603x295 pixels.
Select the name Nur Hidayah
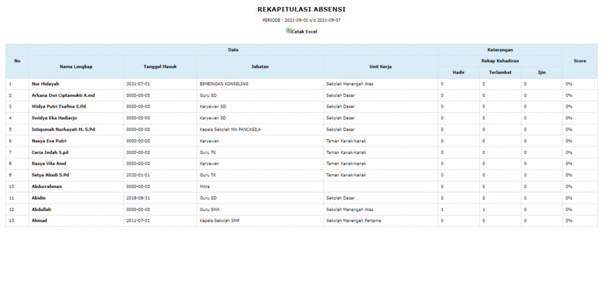45,84
